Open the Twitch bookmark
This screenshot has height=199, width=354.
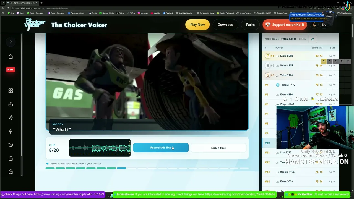20,13
